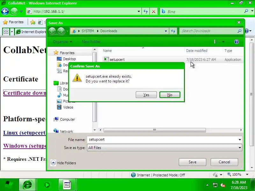255x191 pixels.
Task: Select SYSTEM in the breadcrumb path
Action: coord(88,31)
